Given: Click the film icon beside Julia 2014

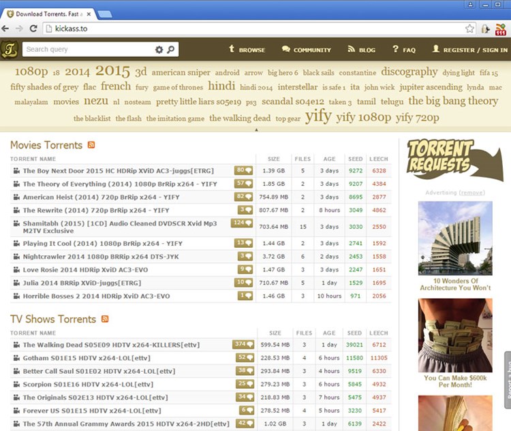Looking at the screenshot, I should tap(16, 283).
